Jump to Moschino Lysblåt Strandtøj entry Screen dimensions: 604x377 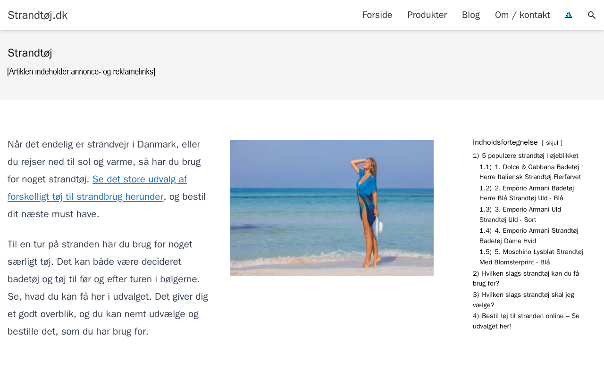click(531, 257)
